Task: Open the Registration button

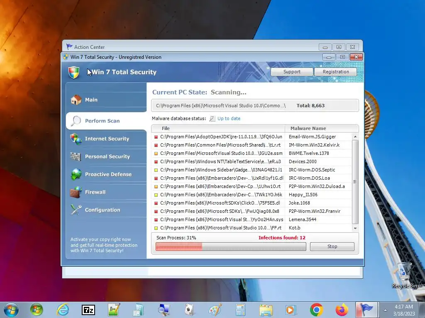Action: (x=335, y=72)
